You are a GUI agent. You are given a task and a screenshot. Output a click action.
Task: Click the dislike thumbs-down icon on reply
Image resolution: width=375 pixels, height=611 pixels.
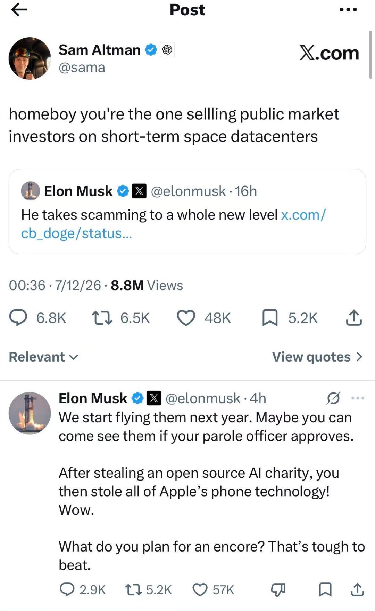pos(278,590)
